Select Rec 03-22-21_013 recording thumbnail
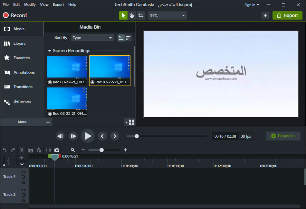Screen dimensions: 306x209 click(110, 70)
